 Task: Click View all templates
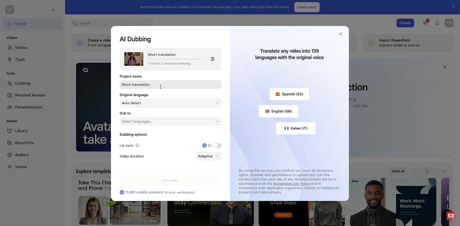pos(398,171)
